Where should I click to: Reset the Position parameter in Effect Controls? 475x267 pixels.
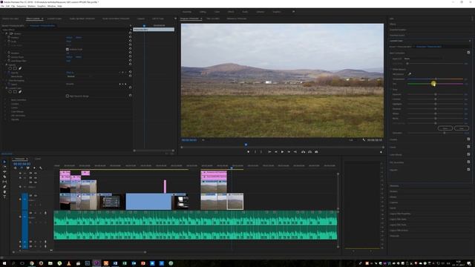tap(131, 37)
